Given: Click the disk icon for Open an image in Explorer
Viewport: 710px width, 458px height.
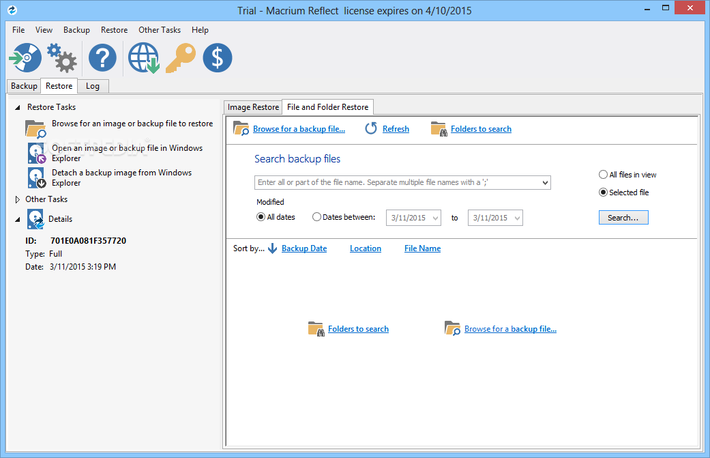Looking at the screenshot, I should point(36,153).
